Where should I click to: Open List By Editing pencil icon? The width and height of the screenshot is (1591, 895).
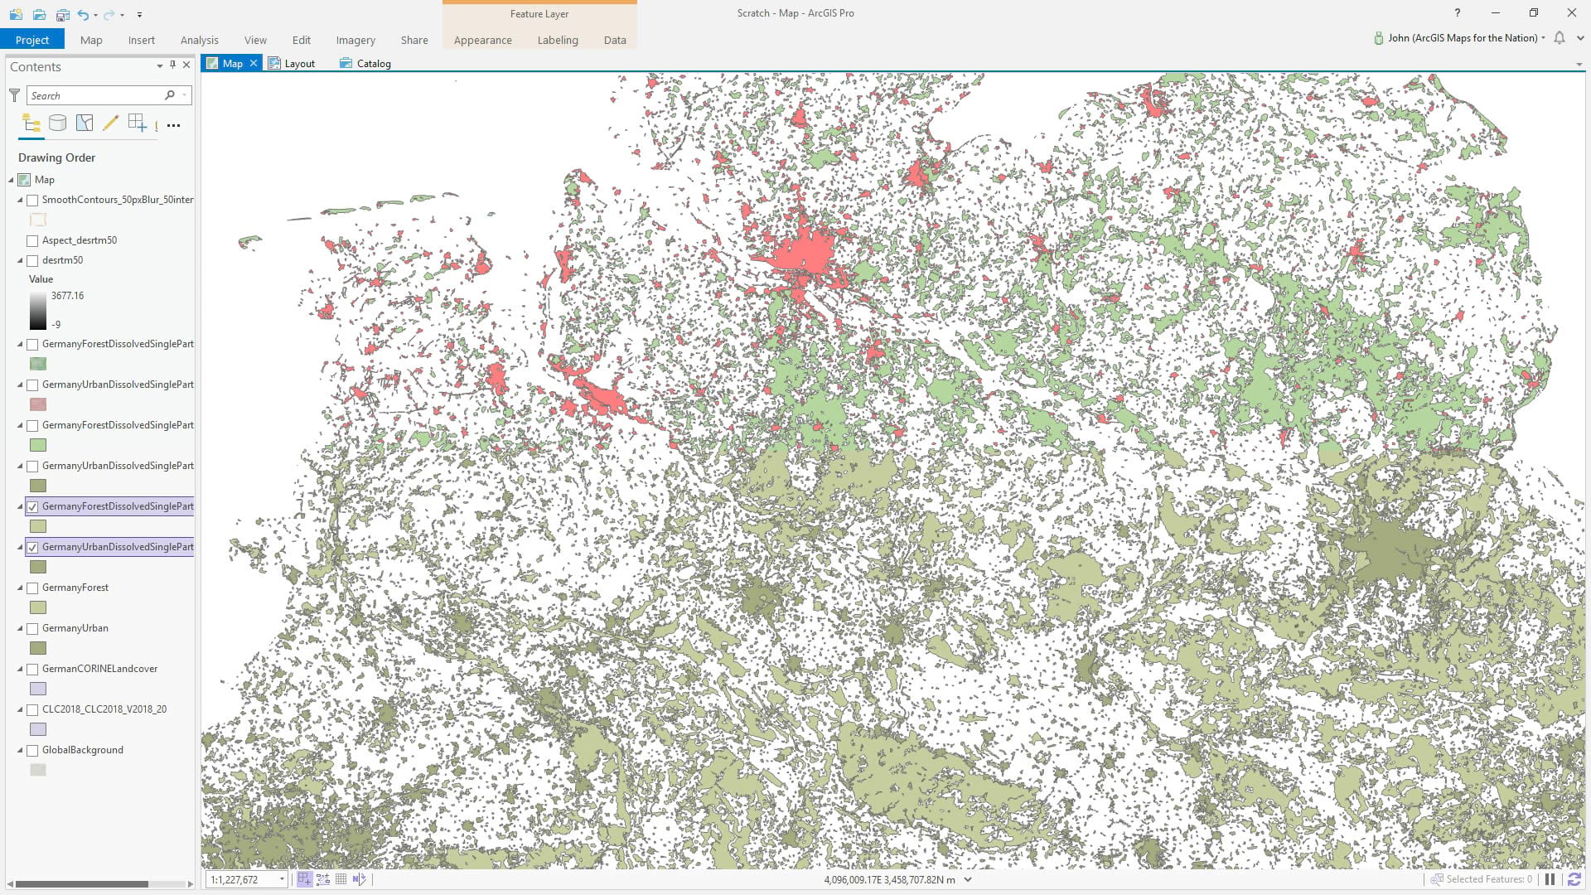tap(110, 123)
